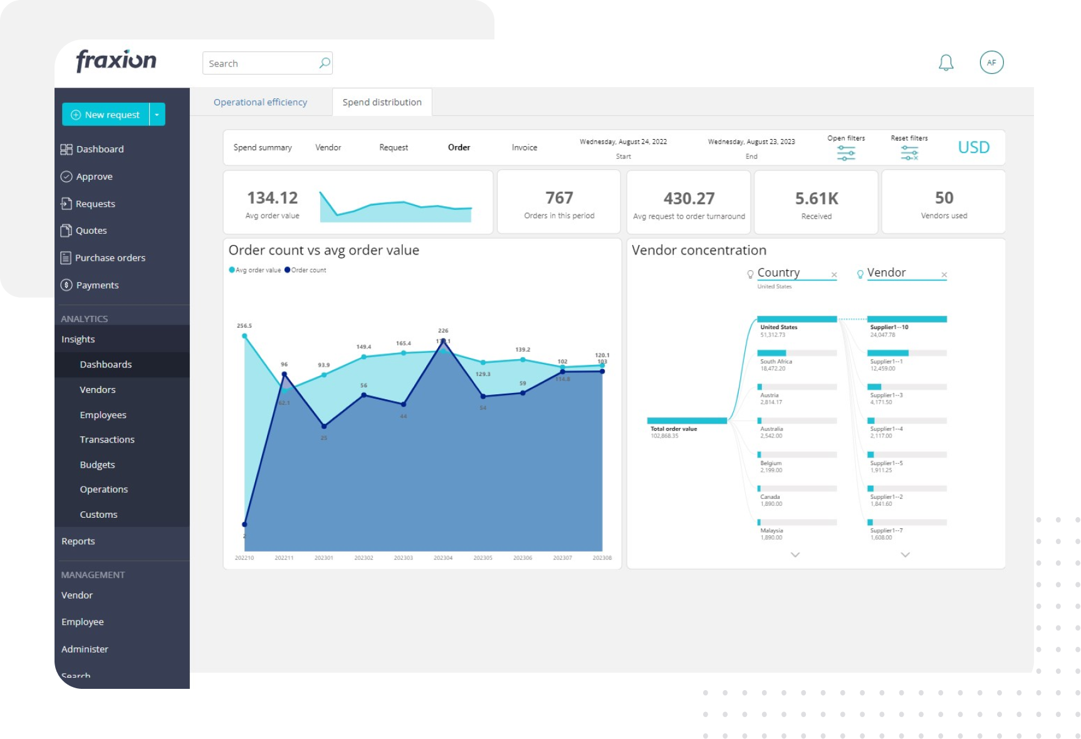This screenshot has height=739, width=1081.
Task: Click the Payments dollar icon
Action: [67, 285]
